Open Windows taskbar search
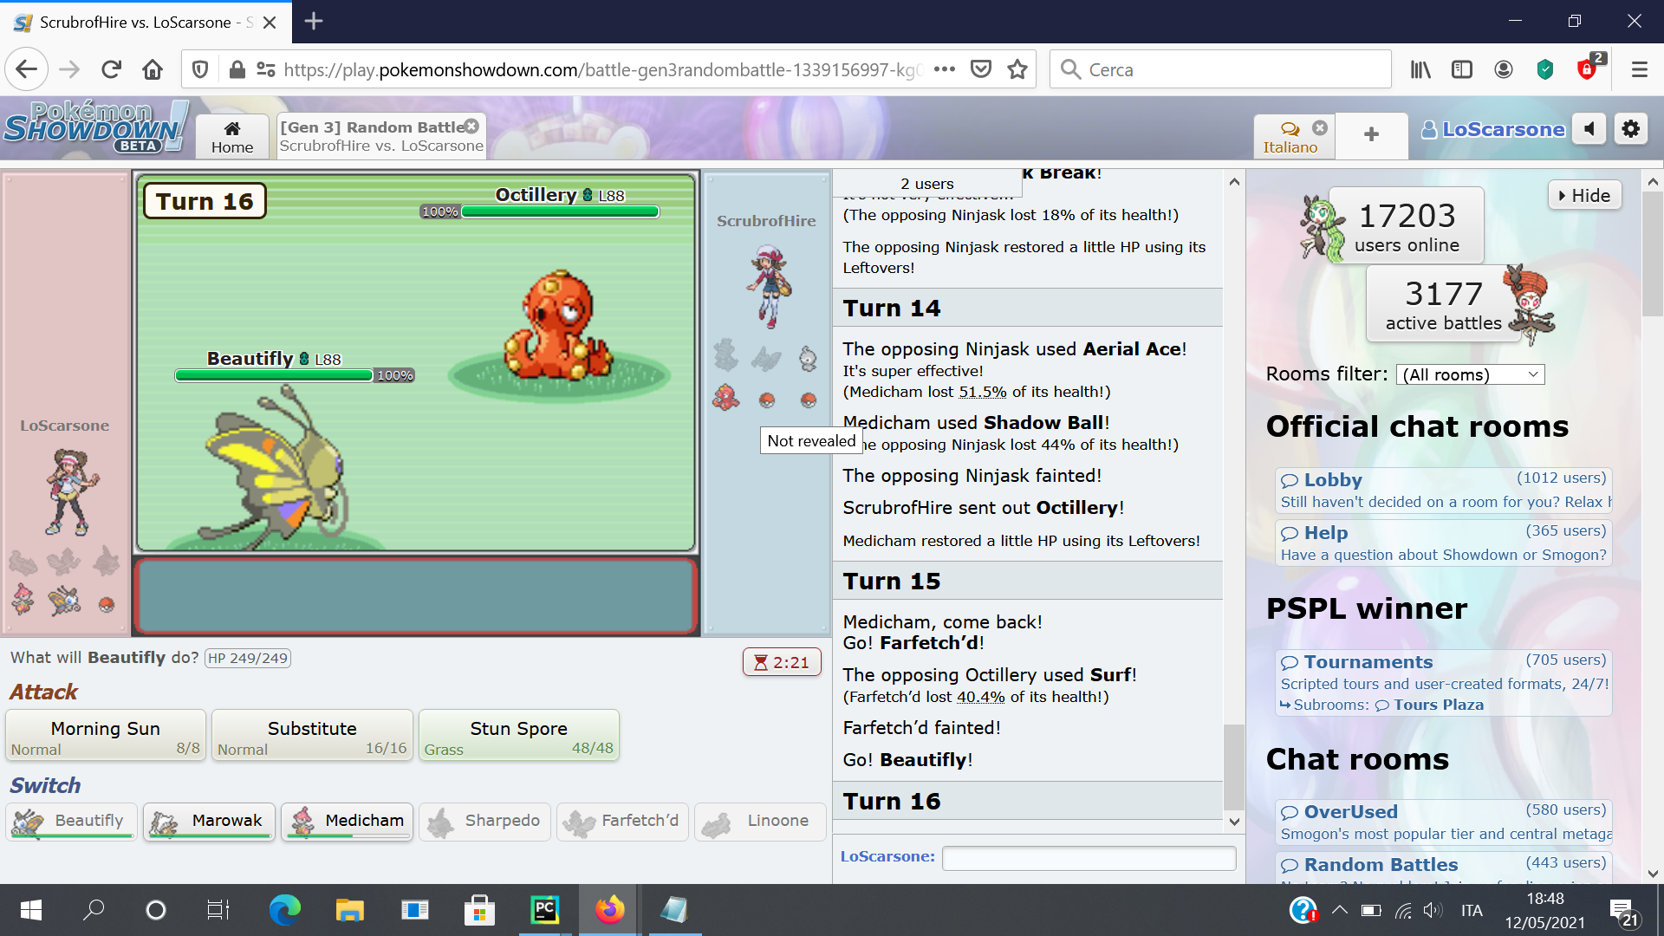The width and height of the screenshot is (1664, 936). pos(94,910)
